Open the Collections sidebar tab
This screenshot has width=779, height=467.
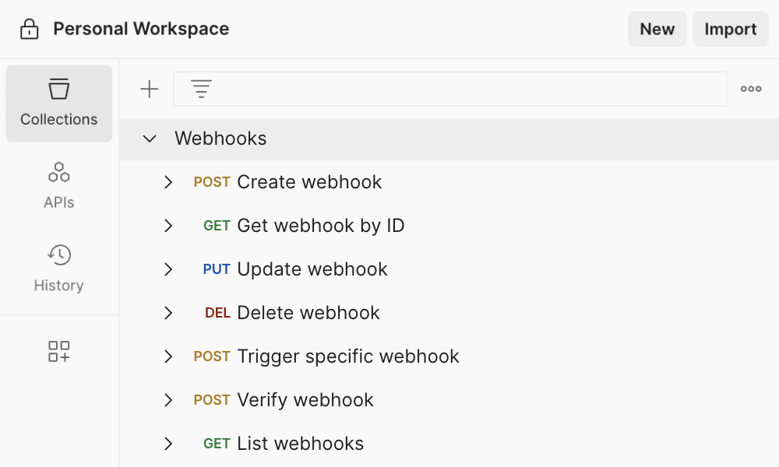click(x=59, y=104)
